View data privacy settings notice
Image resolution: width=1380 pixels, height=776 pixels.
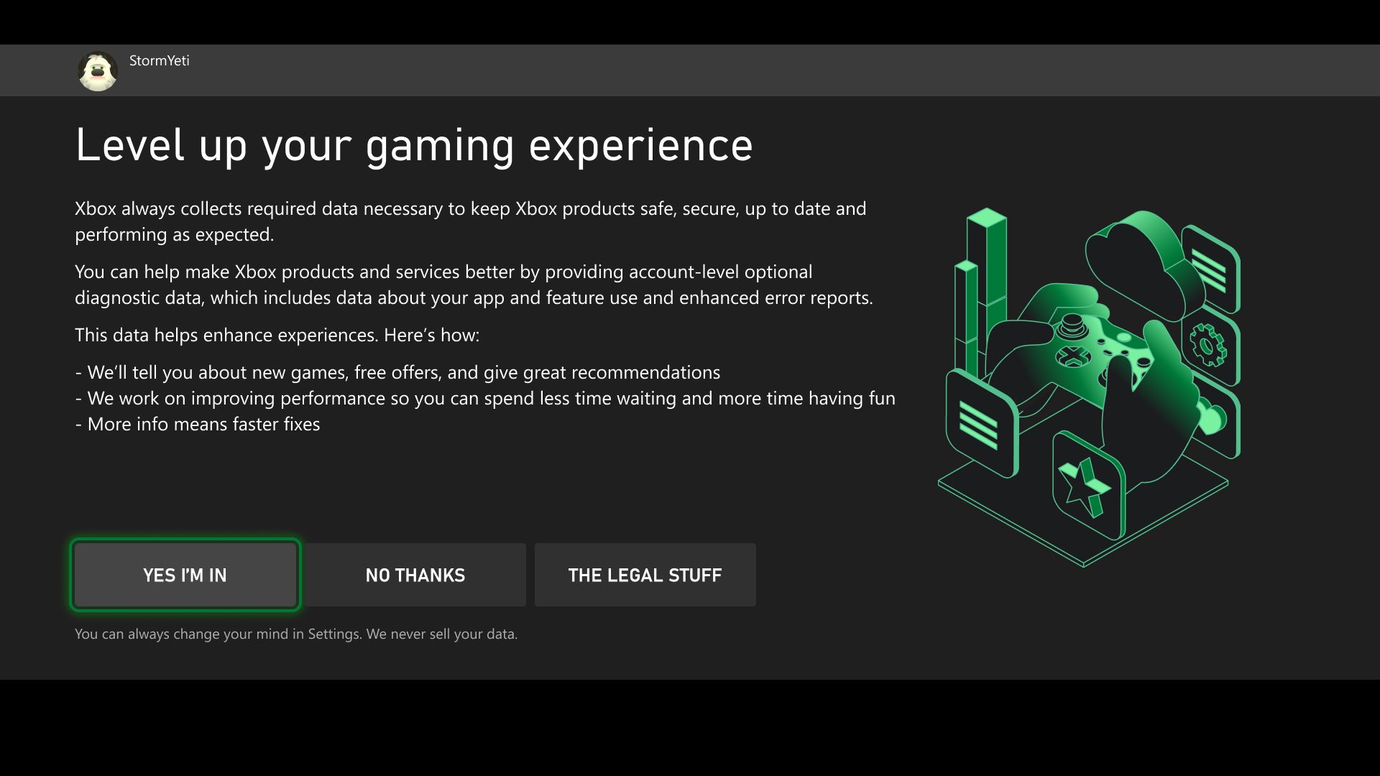(x=295, y=633)
